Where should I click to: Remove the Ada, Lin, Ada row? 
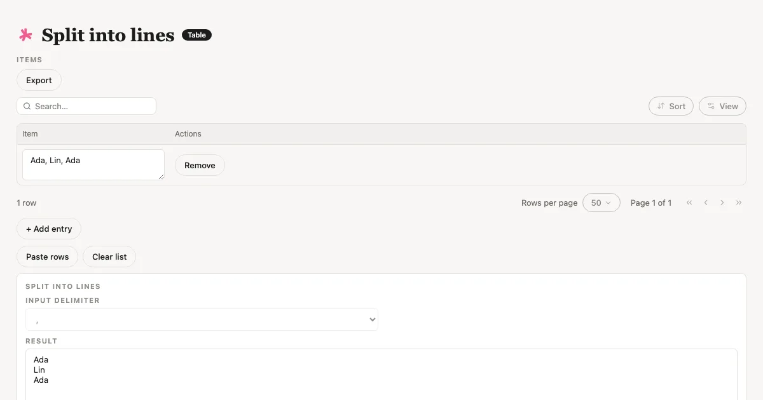tap(200, 165)
